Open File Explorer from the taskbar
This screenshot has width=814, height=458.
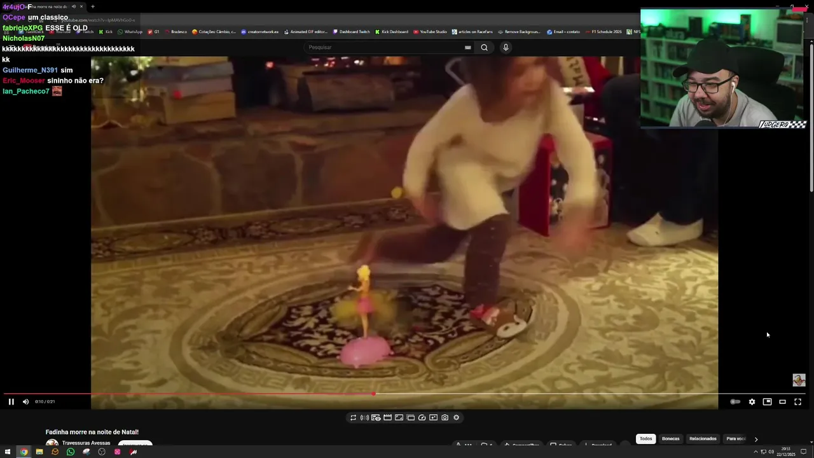pos(39,452)
